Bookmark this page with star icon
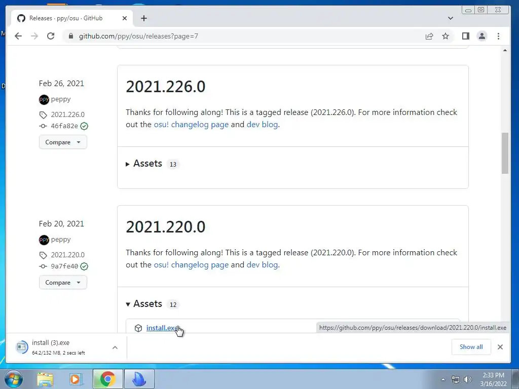 click(446, 36)
